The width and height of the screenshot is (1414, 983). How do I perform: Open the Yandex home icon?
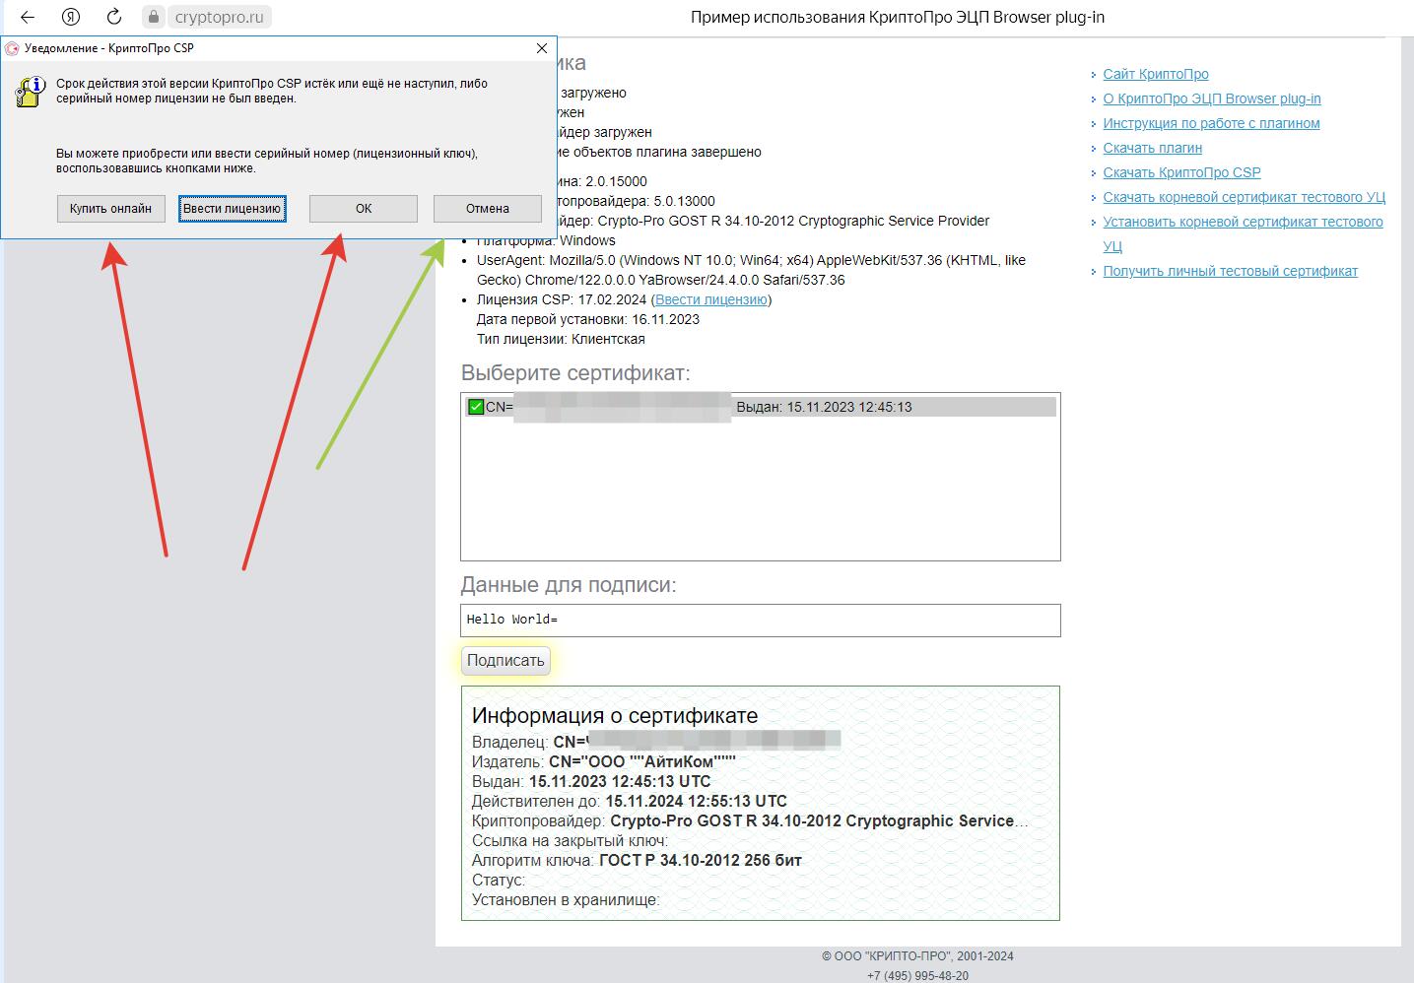tap(71, 17)
